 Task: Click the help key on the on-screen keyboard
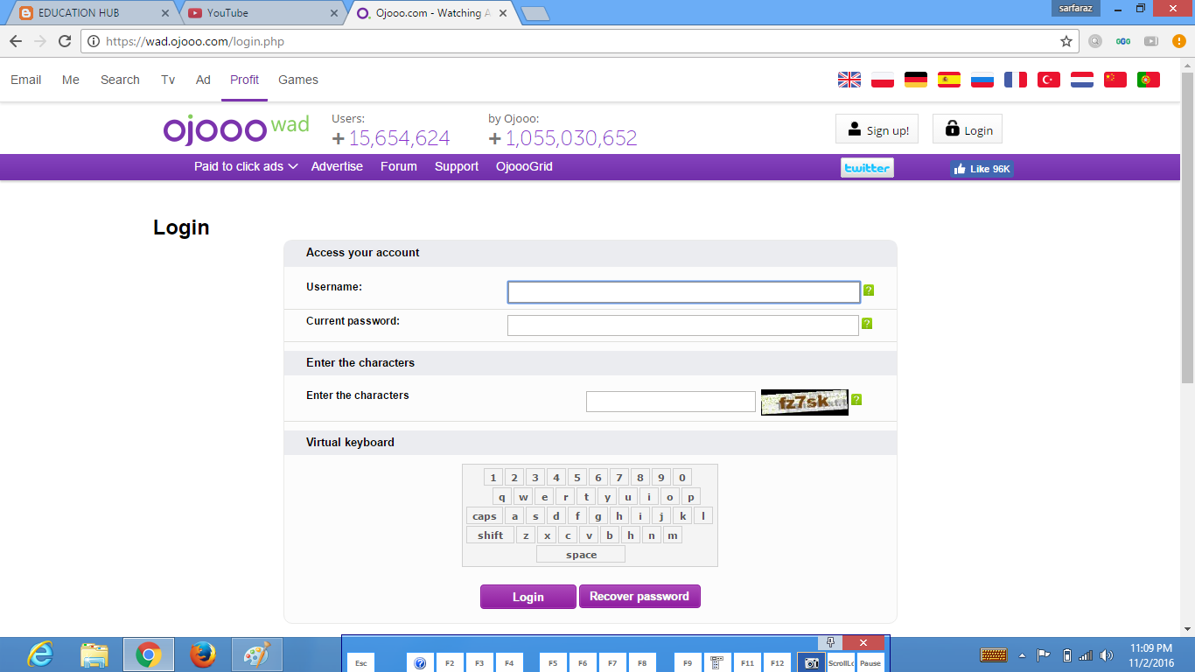coord(419,663)
